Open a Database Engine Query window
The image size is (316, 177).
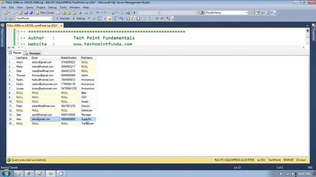(x=58, y=13)
